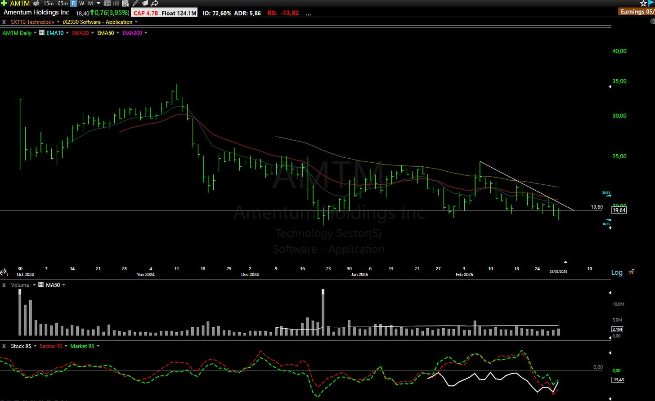Screen dimensions: 655x401
Task: Click the -13,43 RS value tag
Action: pos(618,380)
